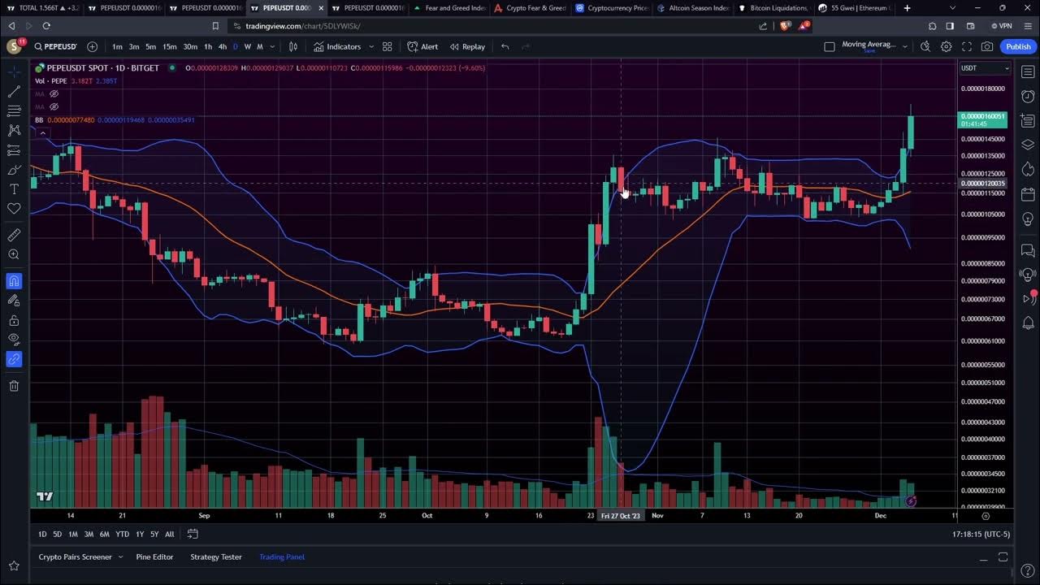
Task: Open the Strategy Tester tab
Action: (x=216, y=557)
